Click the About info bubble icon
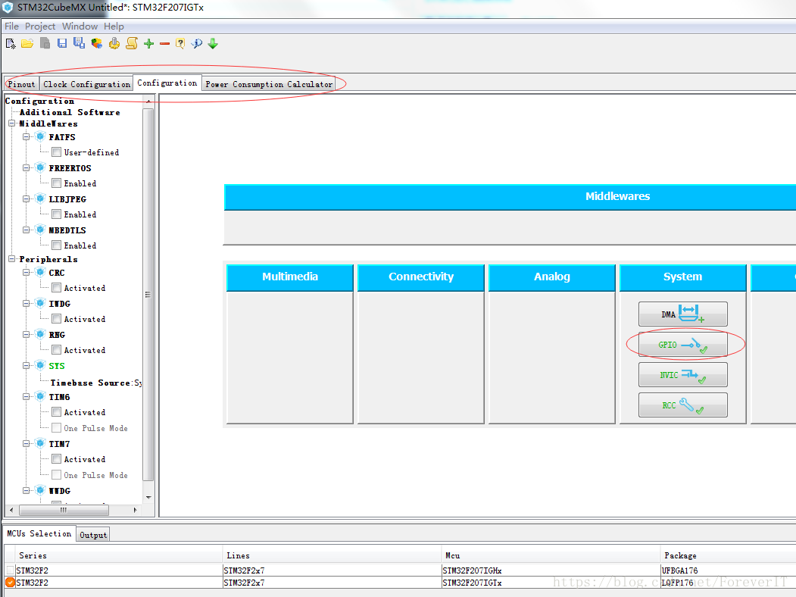Image resolution: width=796 pixels, height=597 pixels. click(x=196, y=44)
